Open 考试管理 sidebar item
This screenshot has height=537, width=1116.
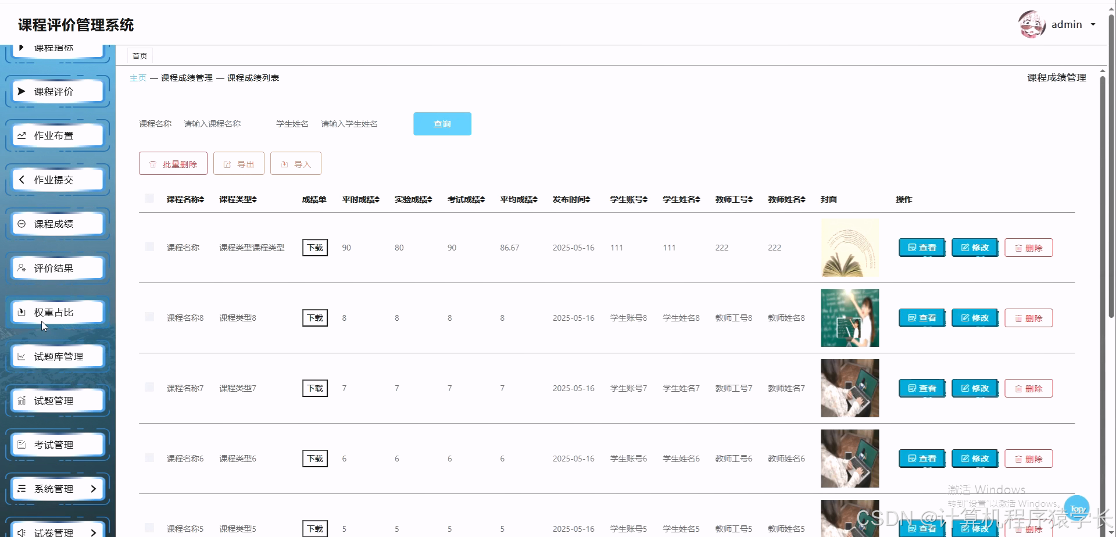click(58, 445)
